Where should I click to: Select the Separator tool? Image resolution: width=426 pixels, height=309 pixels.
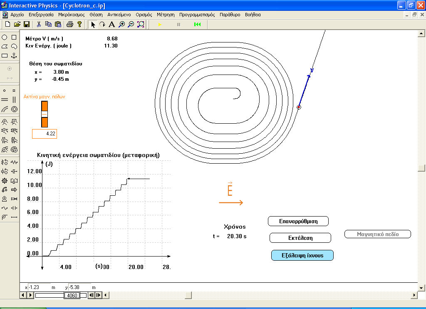pyautogui.click(x=14, y=208)
